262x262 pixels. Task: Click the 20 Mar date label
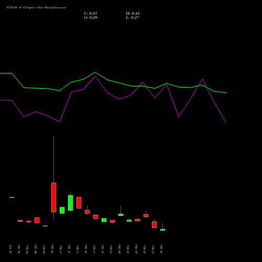[x=119, y=249]
